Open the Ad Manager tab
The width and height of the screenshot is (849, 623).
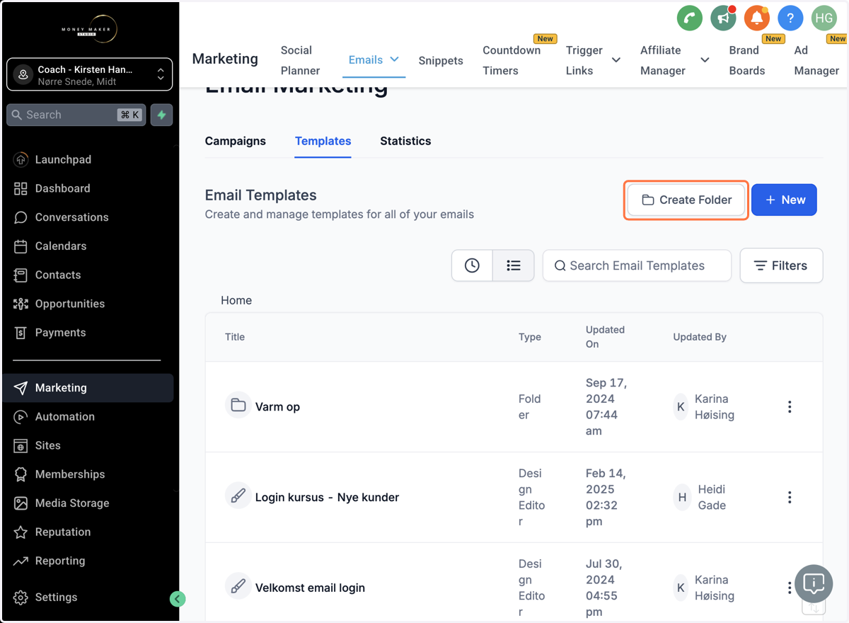[816, 60]
